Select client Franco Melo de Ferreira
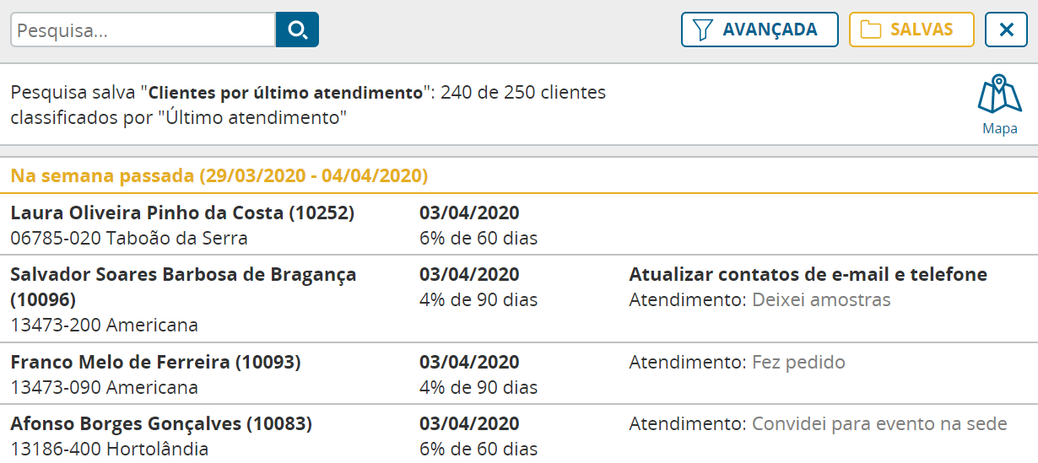The height and width of the screenshot is (463, 1038). click(x=155, y=363)
